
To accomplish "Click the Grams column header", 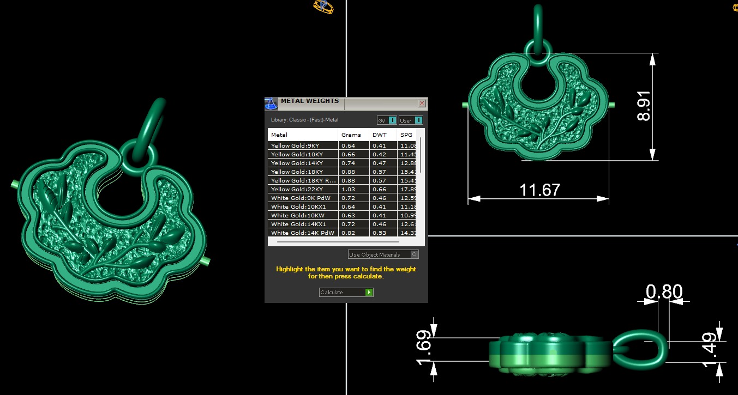I will point(354,135).
